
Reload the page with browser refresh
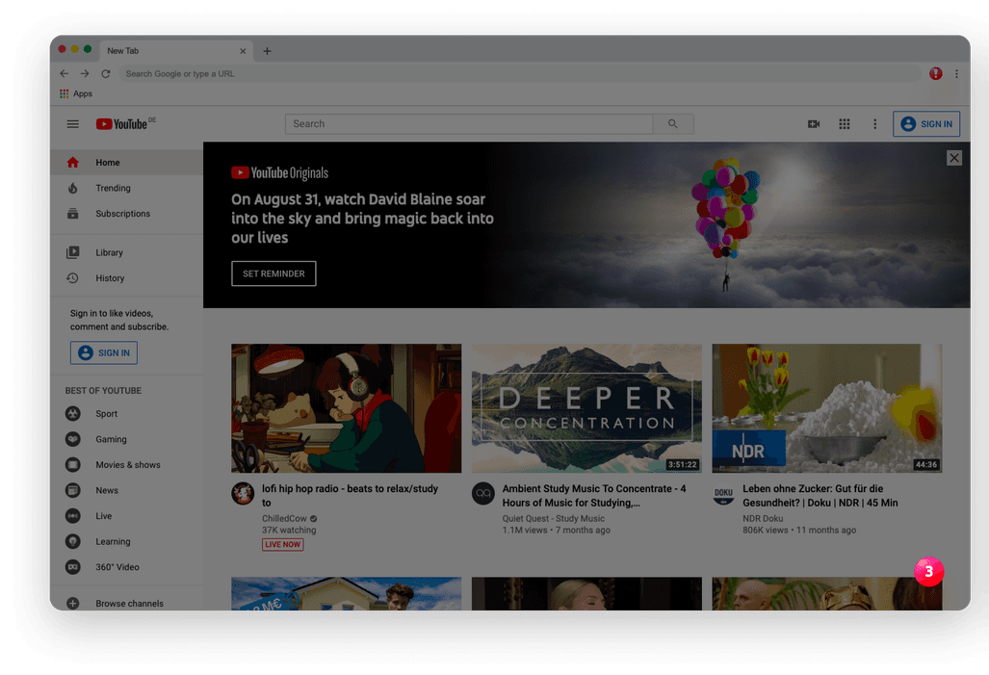click(105, 74)
